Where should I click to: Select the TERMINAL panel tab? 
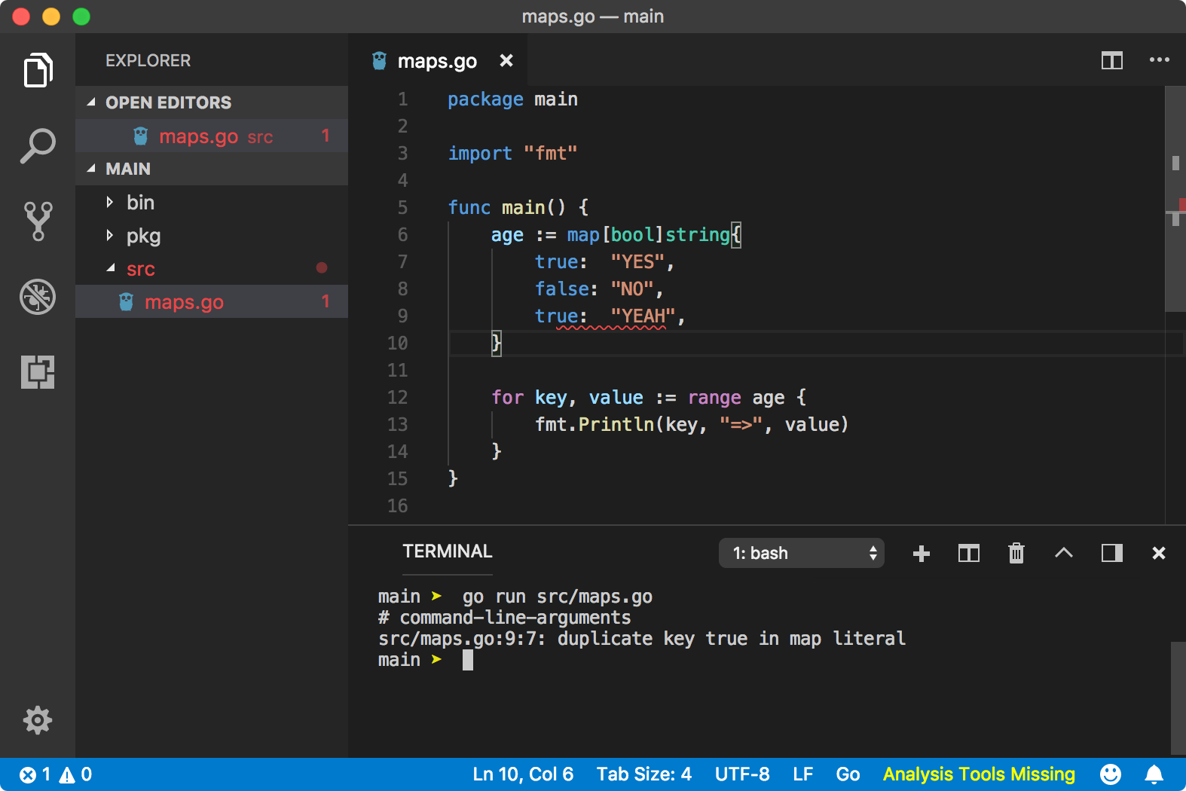pyautogui.click(x=448, y=551)
